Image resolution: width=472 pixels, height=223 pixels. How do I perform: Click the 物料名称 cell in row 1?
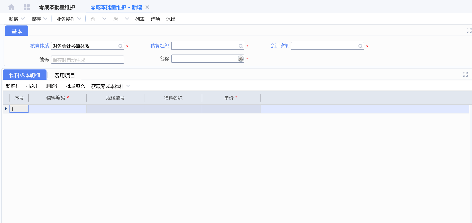pyautogui.click(x=173, y=109)
